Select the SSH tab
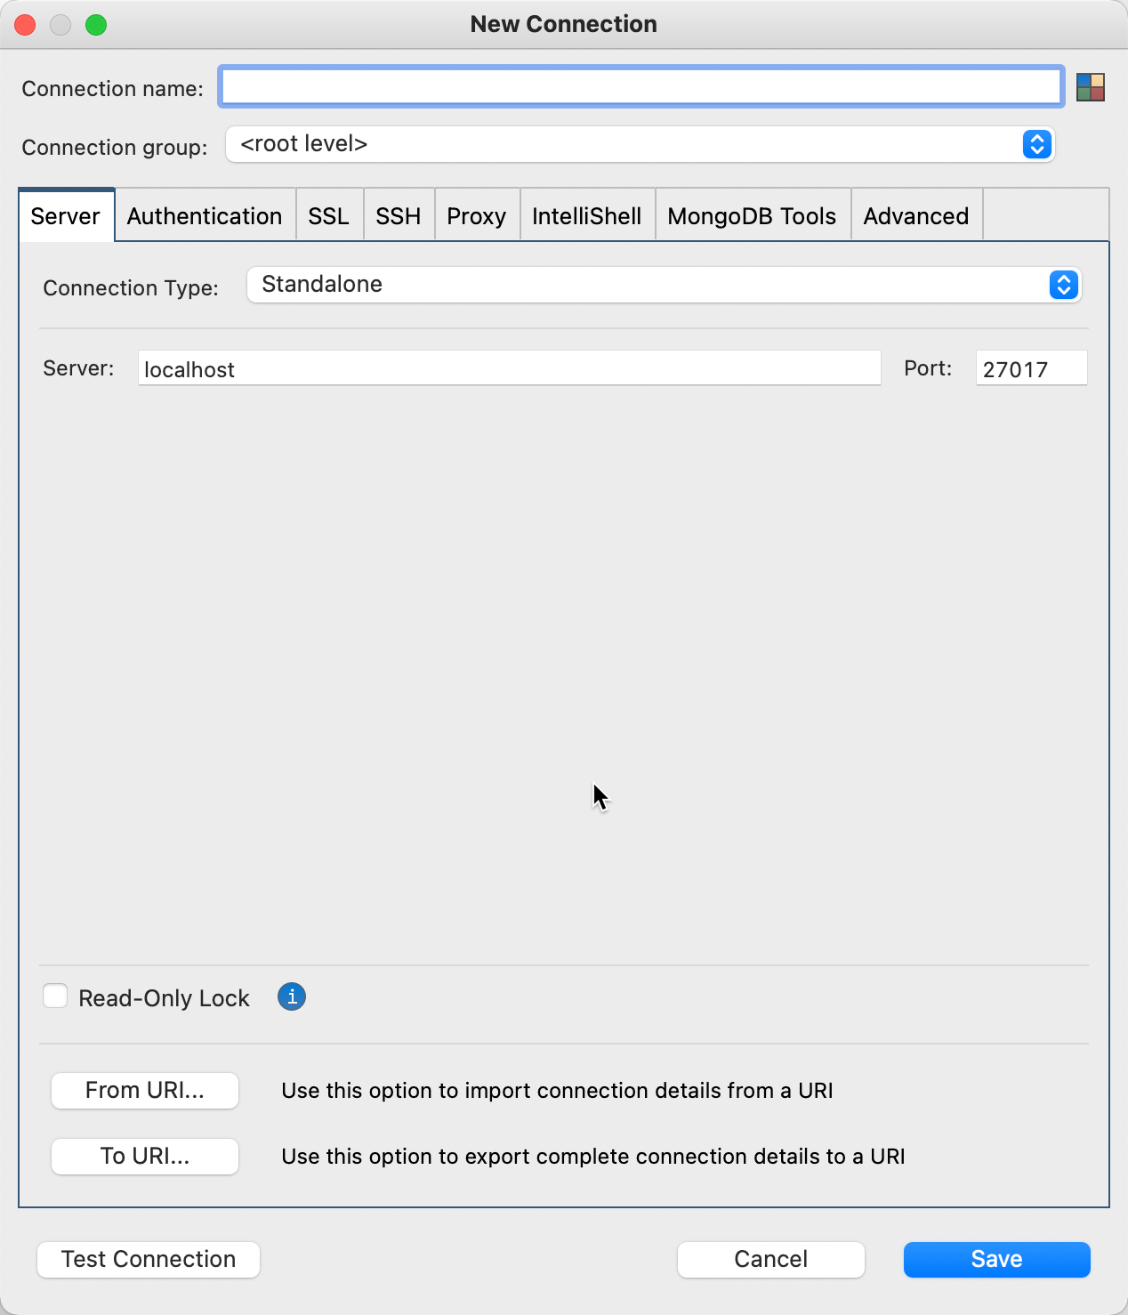 (x=398, y=215)
